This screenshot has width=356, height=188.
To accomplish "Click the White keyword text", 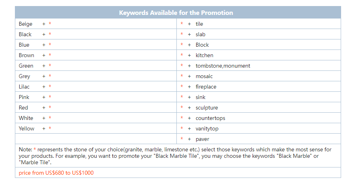I will (x=26, y=118).
